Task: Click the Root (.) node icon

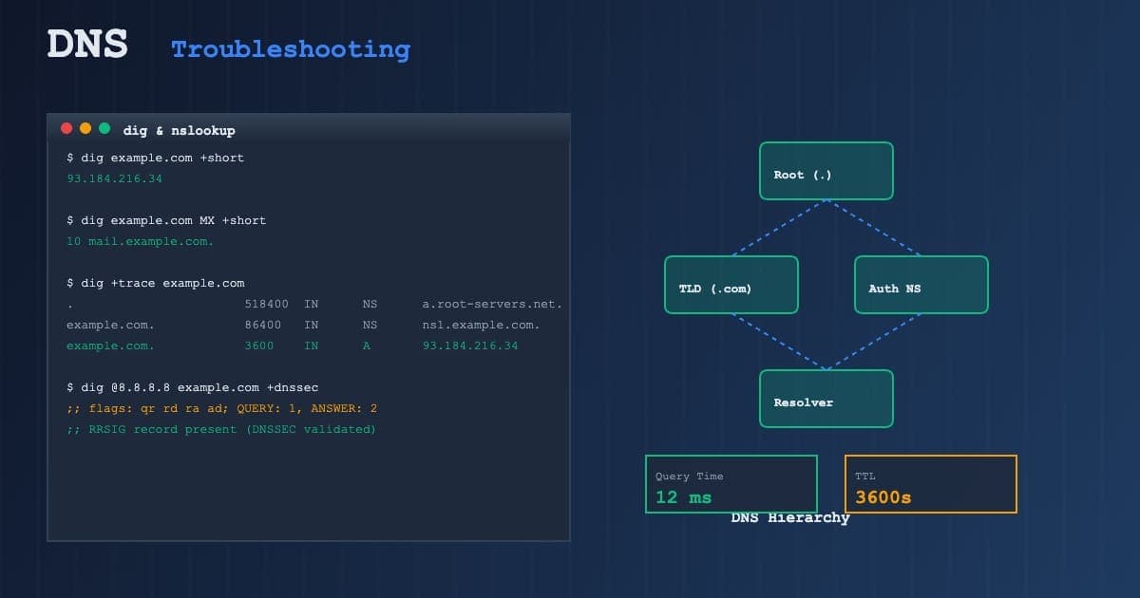Action: [825, 172]
